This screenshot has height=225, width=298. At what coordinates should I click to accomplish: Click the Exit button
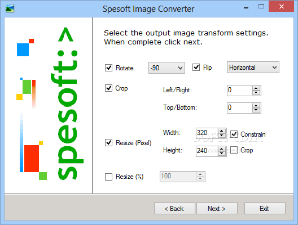pos(265,209)
